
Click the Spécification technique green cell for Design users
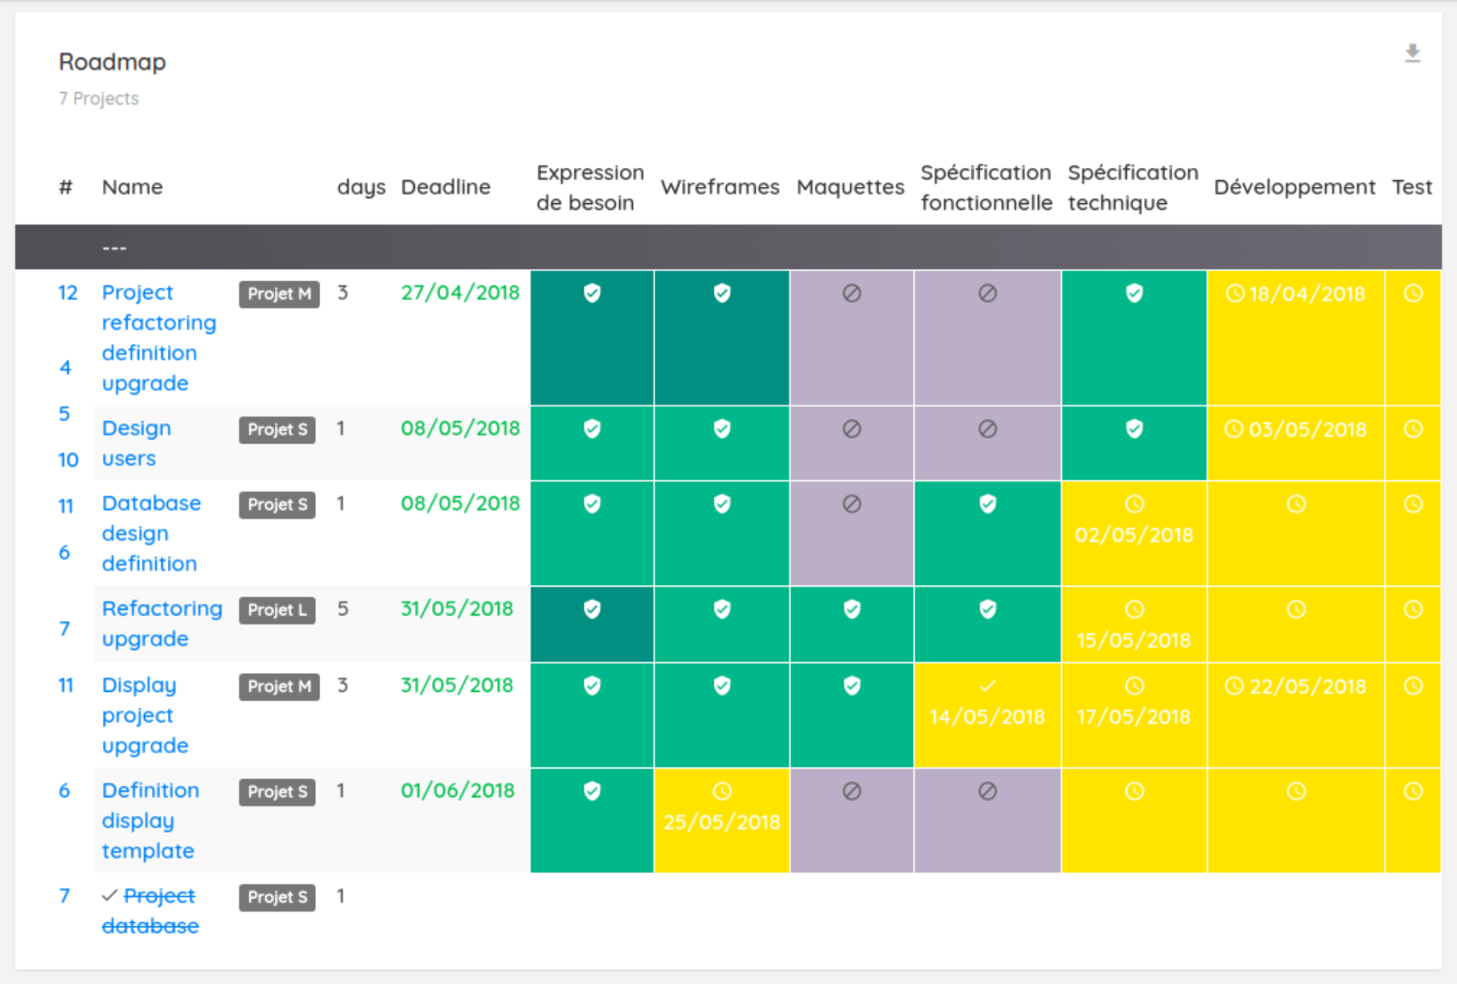tap(1133, 443)
